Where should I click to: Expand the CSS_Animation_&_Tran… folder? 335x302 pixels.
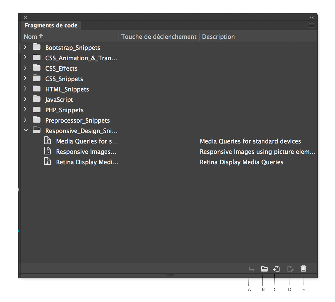[25, 57]
